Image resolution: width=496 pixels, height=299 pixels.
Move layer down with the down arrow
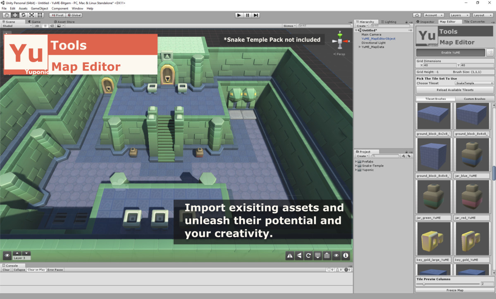pos(26,253)
